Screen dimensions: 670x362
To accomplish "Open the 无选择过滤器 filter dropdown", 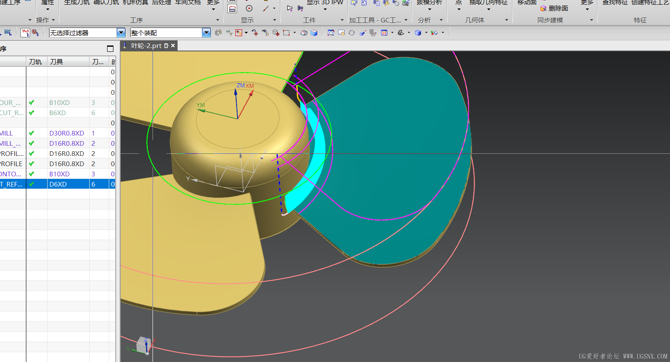I will 121,33.
